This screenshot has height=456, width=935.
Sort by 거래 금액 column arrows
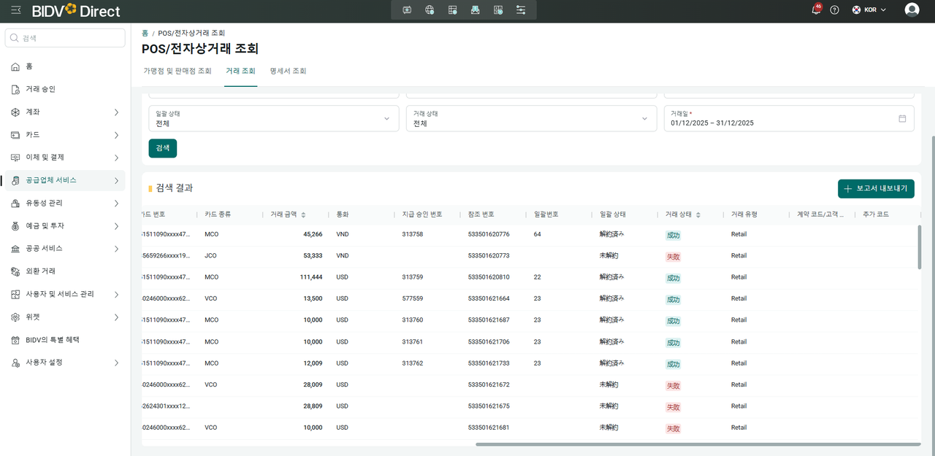tap(303, 215)
